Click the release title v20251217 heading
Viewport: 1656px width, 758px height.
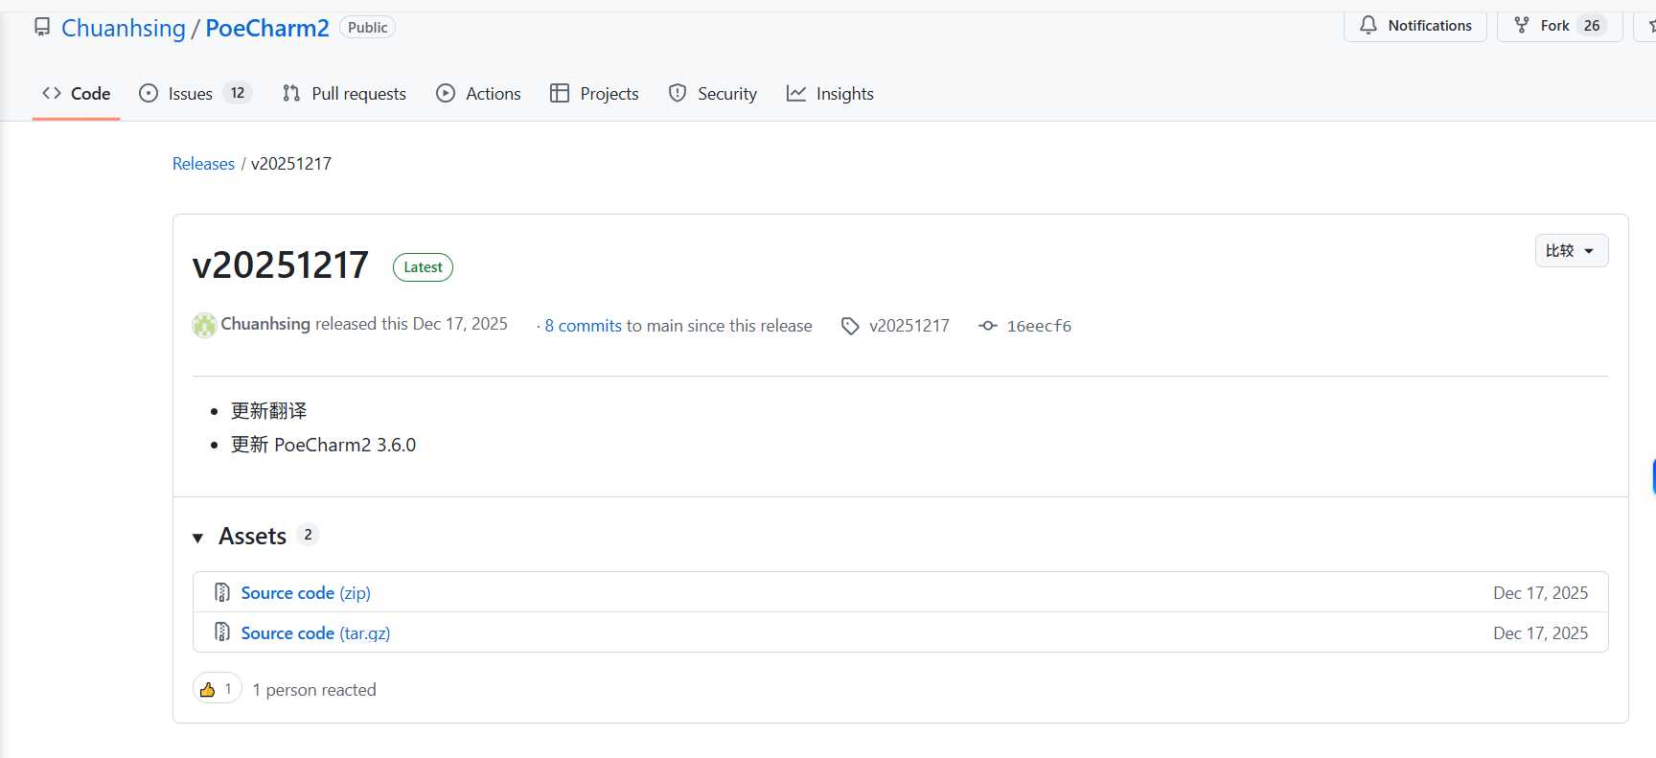tap(281, 264)
